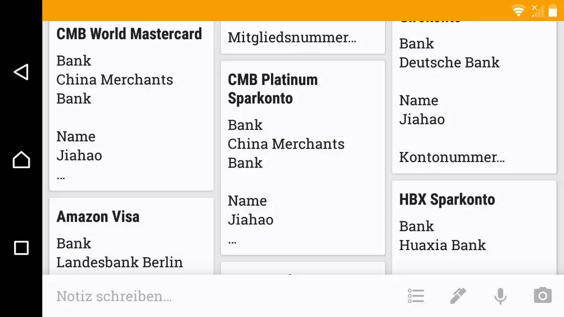The image size is (564, 317).
Task: Open the CMB World Mastercard note
Action: [131, 106]
